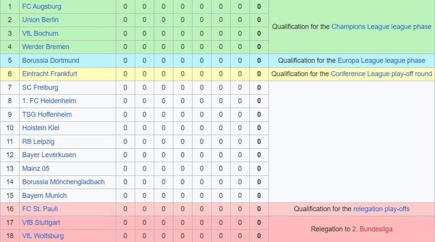The height and width of the screenshot is (242, 435).
Task: Open the SC Freiburg link
Action: 40,87
